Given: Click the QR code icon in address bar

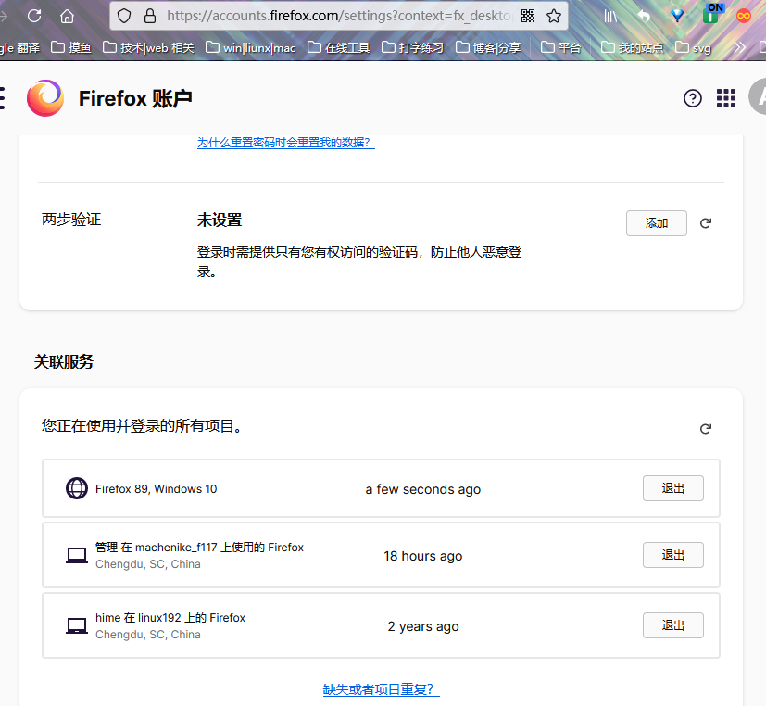Looking at the screenshot, I should click(x=528, y=16).
